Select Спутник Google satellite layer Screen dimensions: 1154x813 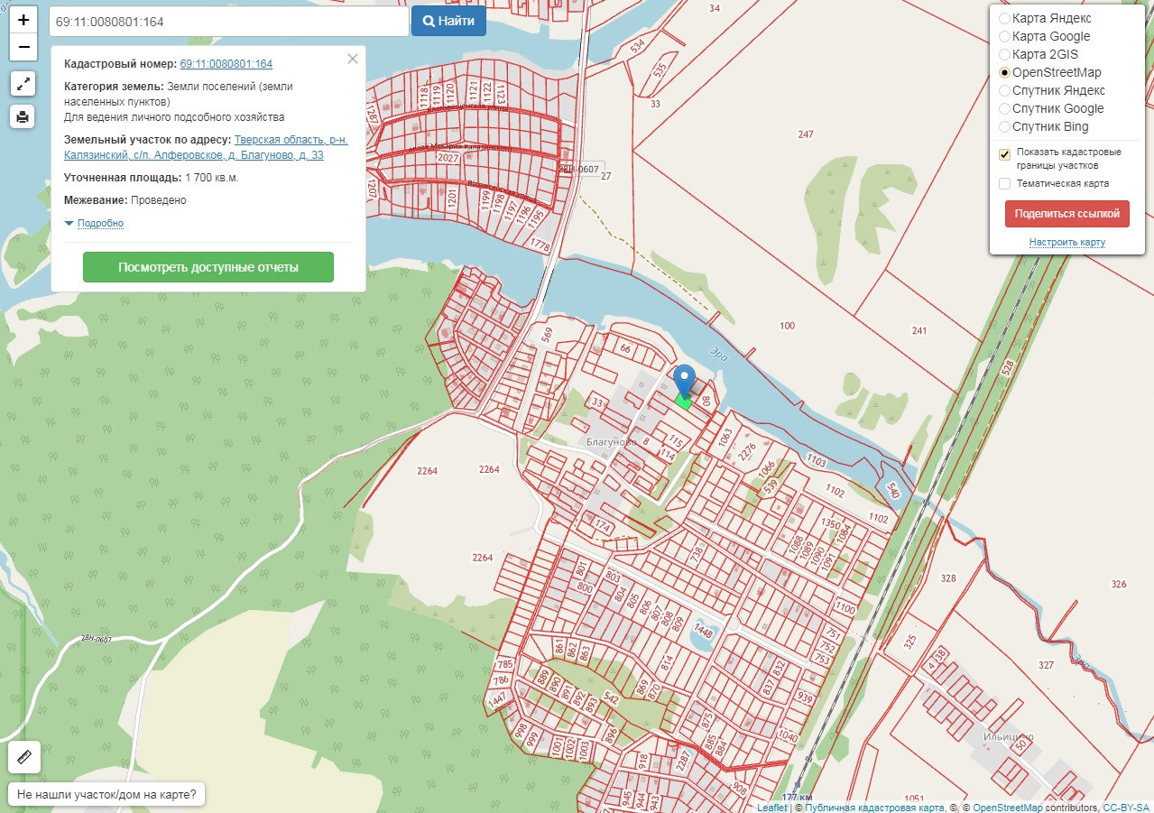pos(1004,108)
